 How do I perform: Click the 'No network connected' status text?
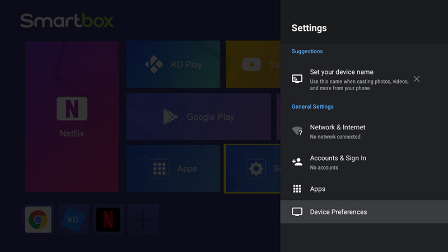click(335, 137)
